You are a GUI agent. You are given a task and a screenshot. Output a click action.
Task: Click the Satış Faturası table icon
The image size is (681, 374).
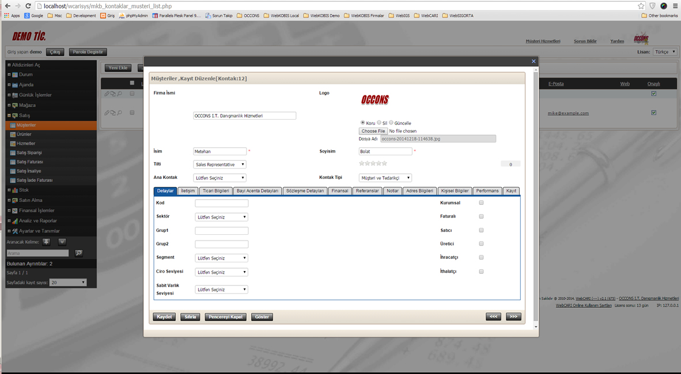13,162
